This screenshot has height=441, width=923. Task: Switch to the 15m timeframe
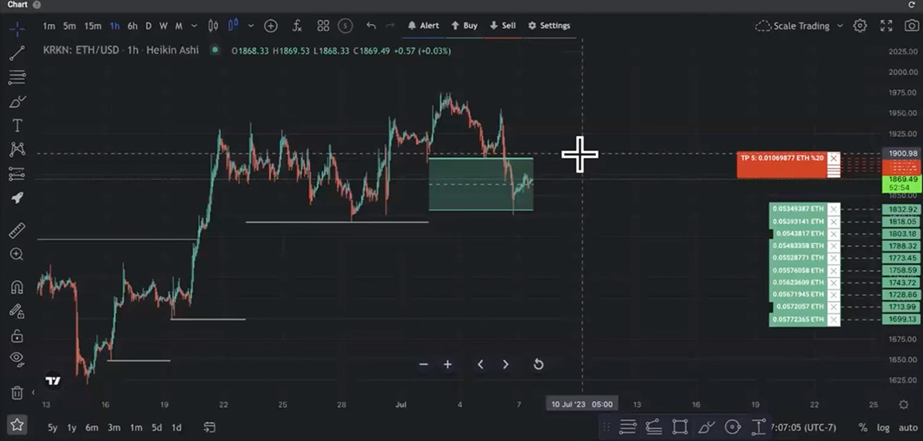(x=92, y=25)
